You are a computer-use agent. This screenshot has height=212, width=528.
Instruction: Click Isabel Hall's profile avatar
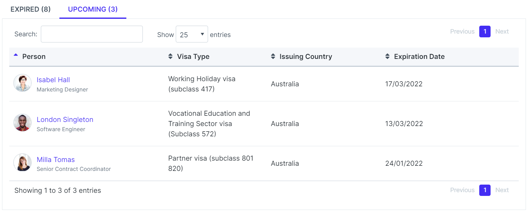click(23, 83)
